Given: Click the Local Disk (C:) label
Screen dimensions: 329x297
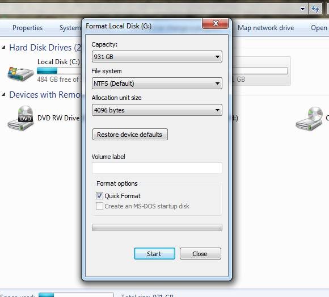Looking at the screenshot, I should coord(59,62).
